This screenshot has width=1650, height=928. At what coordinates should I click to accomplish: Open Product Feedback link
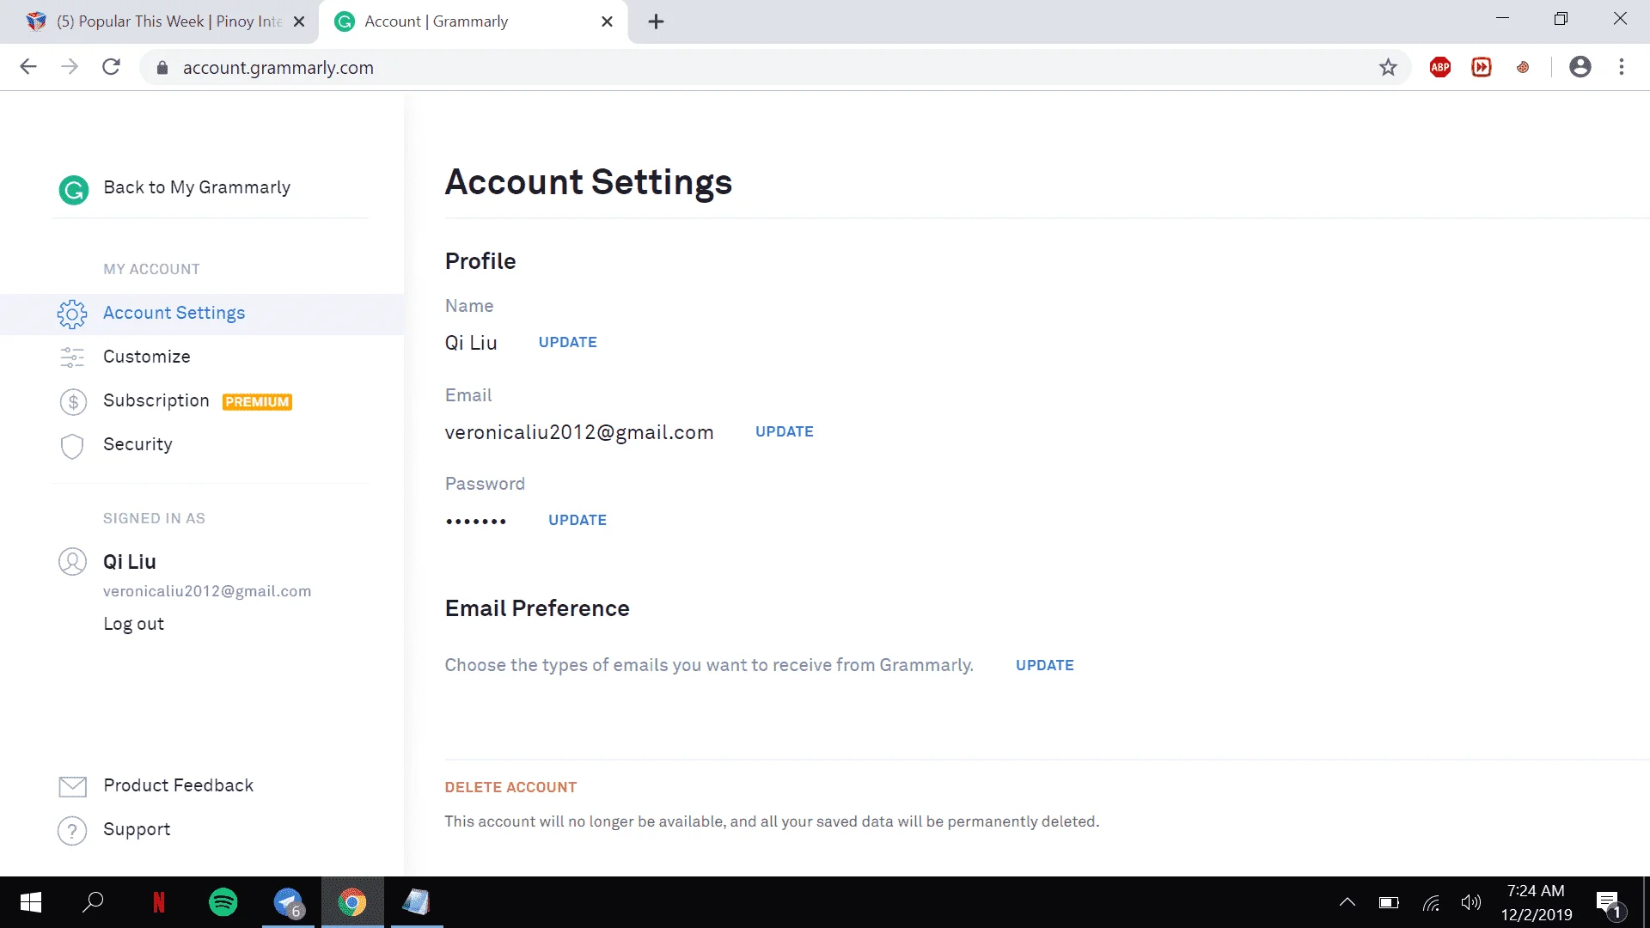coord(178,785)
